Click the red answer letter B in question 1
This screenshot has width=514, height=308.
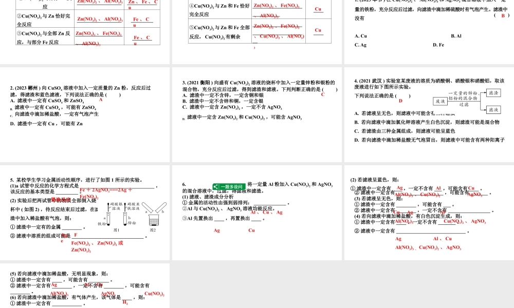[x=503, y=16]
